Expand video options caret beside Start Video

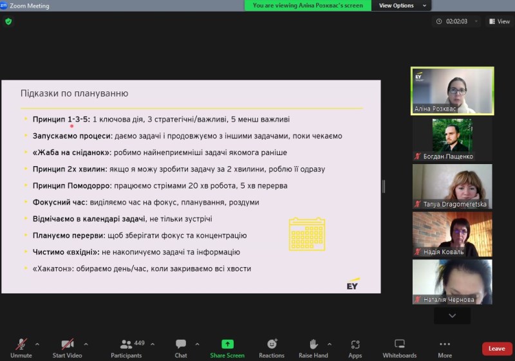coord(86,344)
